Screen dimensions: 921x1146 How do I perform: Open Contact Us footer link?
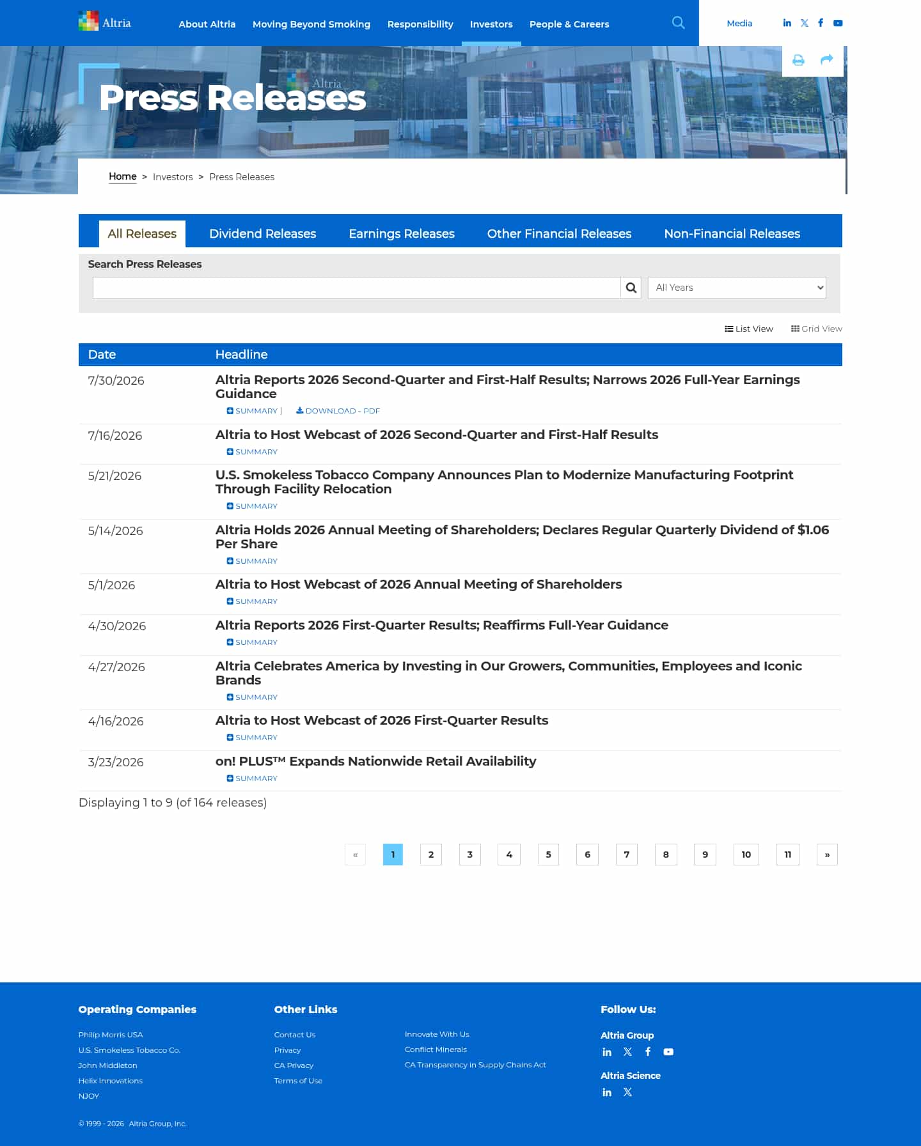[295, 1035]
